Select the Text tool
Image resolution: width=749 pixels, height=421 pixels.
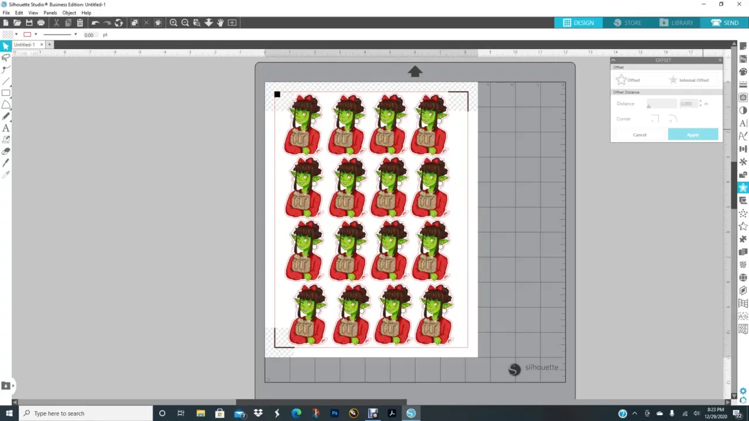tap(6, 127)
